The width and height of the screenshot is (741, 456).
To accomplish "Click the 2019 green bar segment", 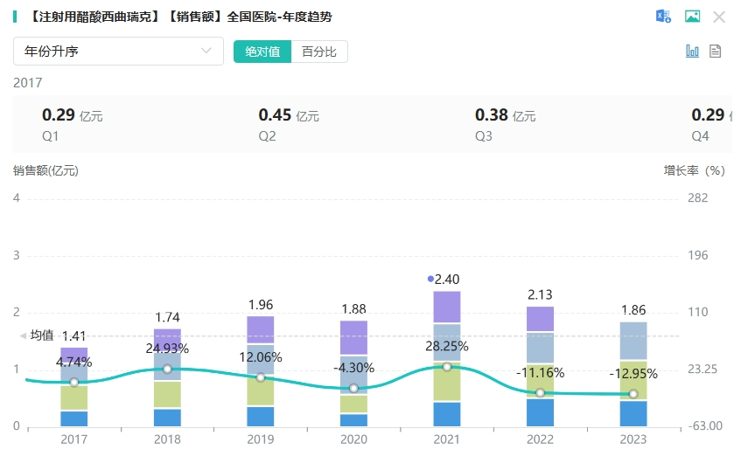I will (x=261, y=390).
